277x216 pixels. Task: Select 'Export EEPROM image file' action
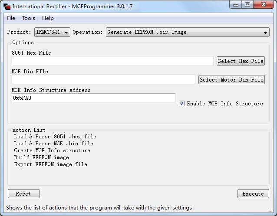click(50, 164)
